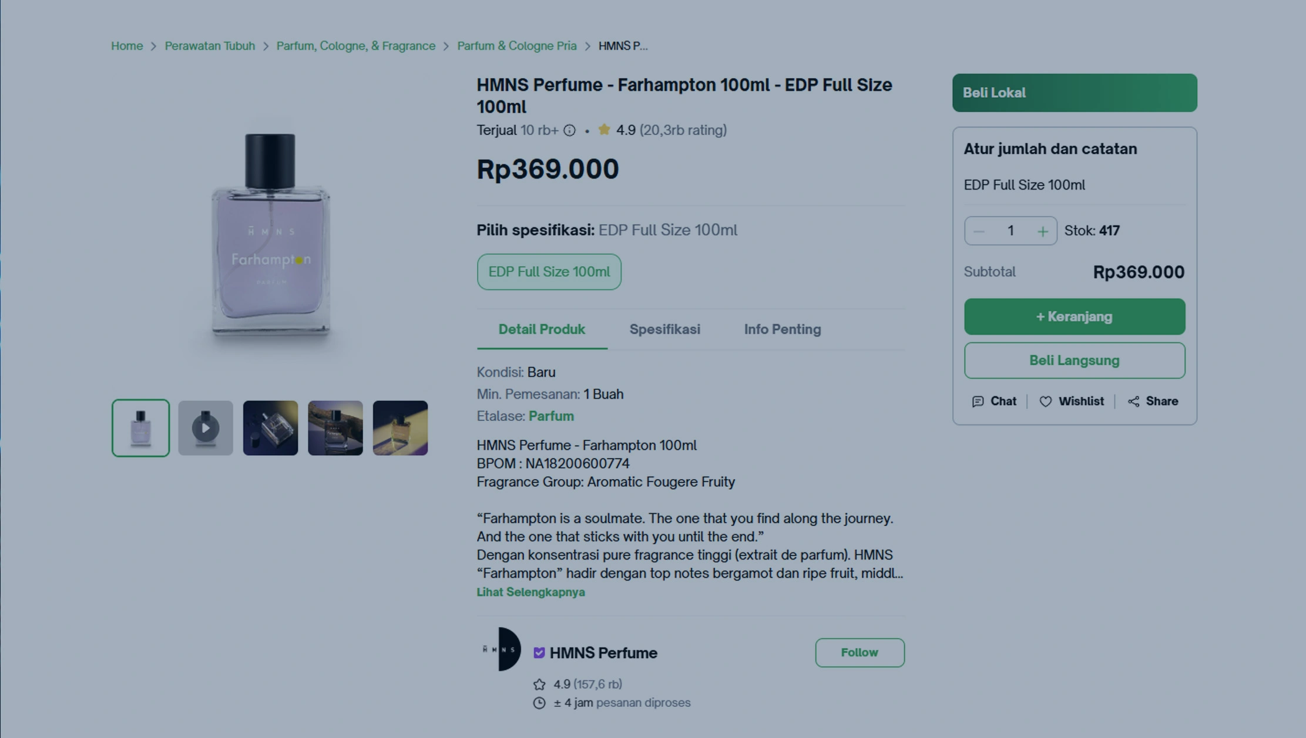Click the info icon next to Terjual
This screenshot has width=1306, height=738.
click(x=569, y=130)
